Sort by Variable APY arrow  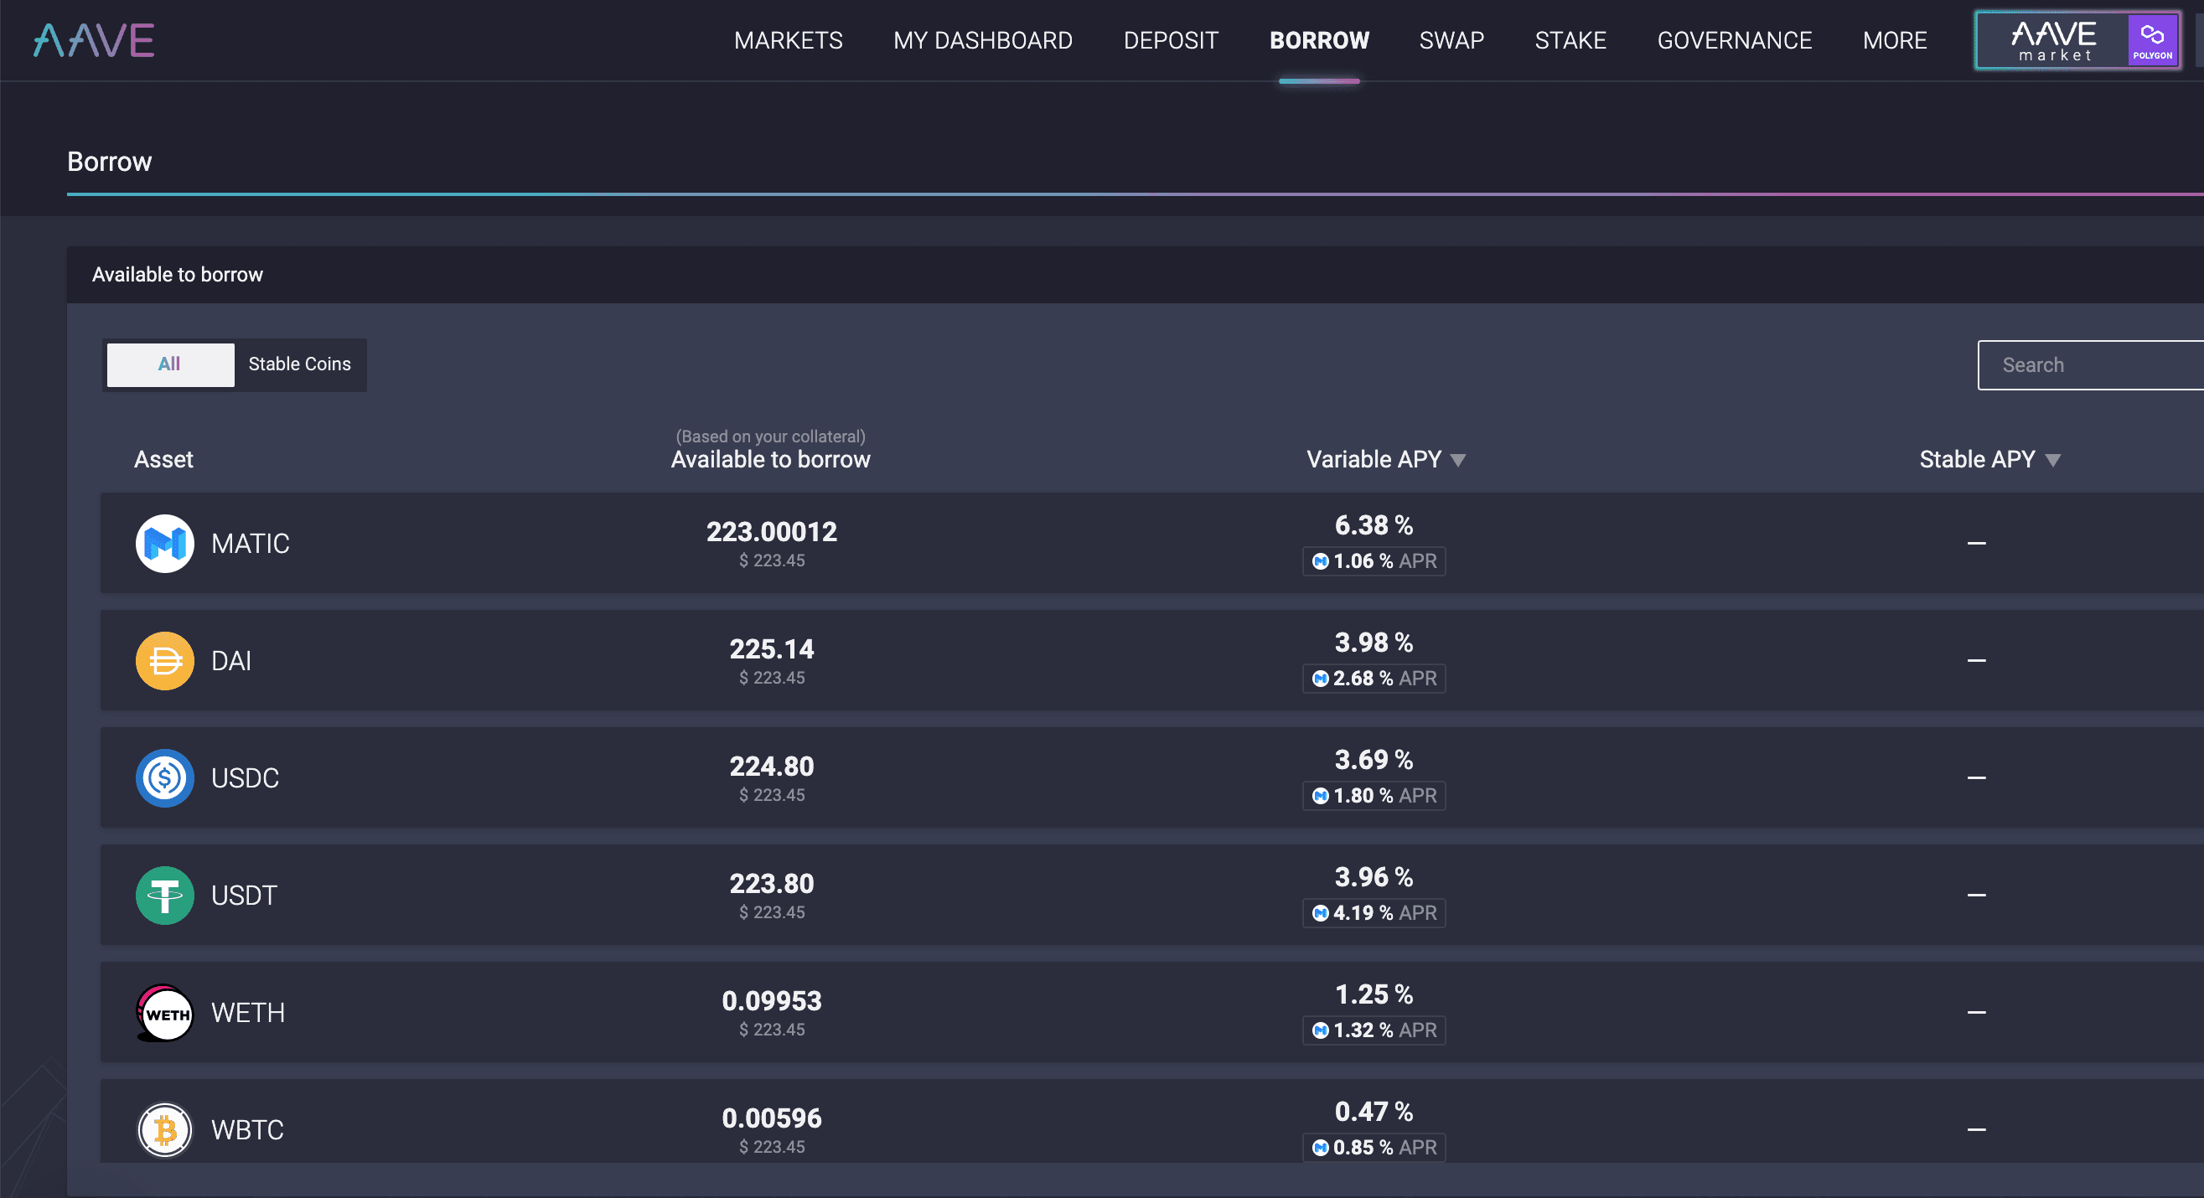(x=1458, y=460)
